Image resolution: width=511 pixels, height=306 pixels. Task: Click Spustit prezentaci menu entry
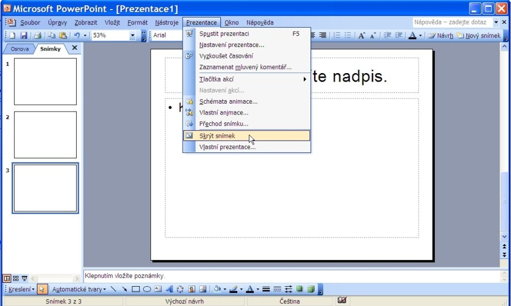tap(247, 34)
